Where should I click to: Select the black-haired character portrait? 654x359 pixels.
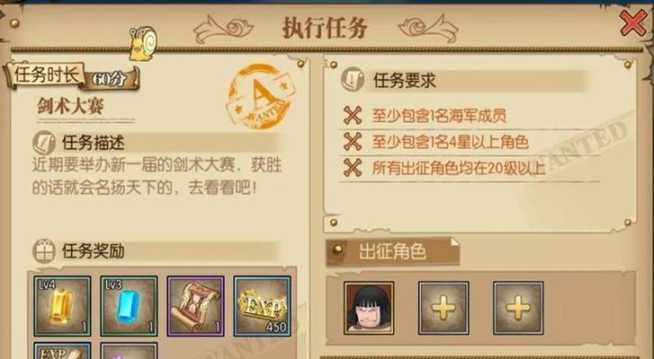point(369,308)
